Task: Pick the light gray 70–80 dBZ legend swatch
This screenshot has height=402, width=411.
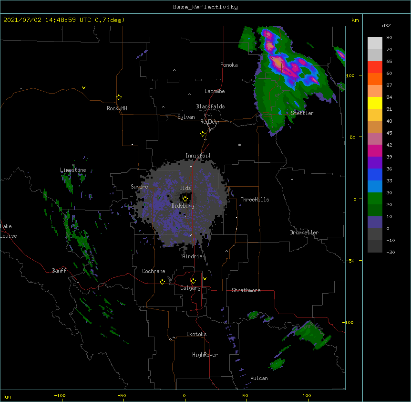Action: click(375, 43)
